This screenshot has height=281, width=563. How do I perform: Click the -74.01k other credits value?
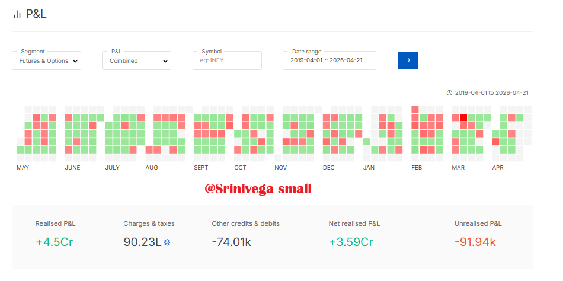click(x=232, y=242)
